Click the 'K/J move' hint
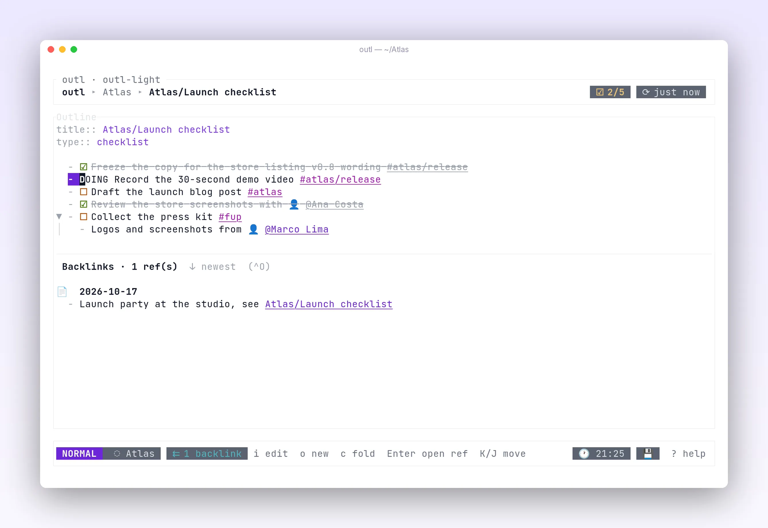The height and width of the screenshot is (528, 768). 503,453
